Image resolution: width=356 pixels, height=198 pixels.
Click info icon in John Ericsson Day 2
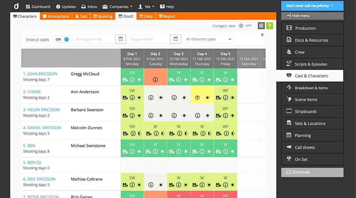tap(155, 80)
